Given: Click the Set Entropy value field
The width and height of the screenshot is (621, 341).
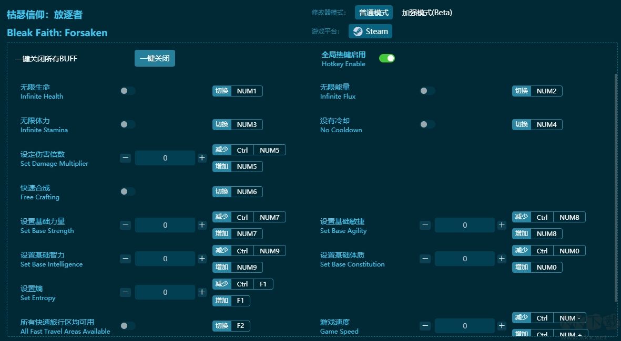Looking at the screenshot, I should pyautogui.click(x=165, y=292).
